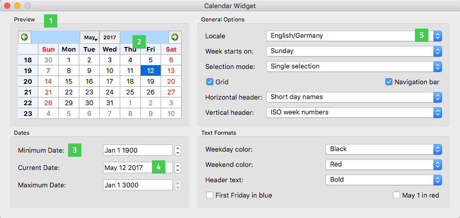Screen dimensions: 460x218
Task: Select day 19 in the calendar
Action: pyautogui.click(x=150, y=81)
